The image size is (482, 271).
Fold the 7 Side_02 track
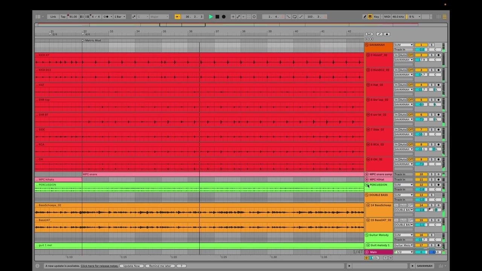368,129
